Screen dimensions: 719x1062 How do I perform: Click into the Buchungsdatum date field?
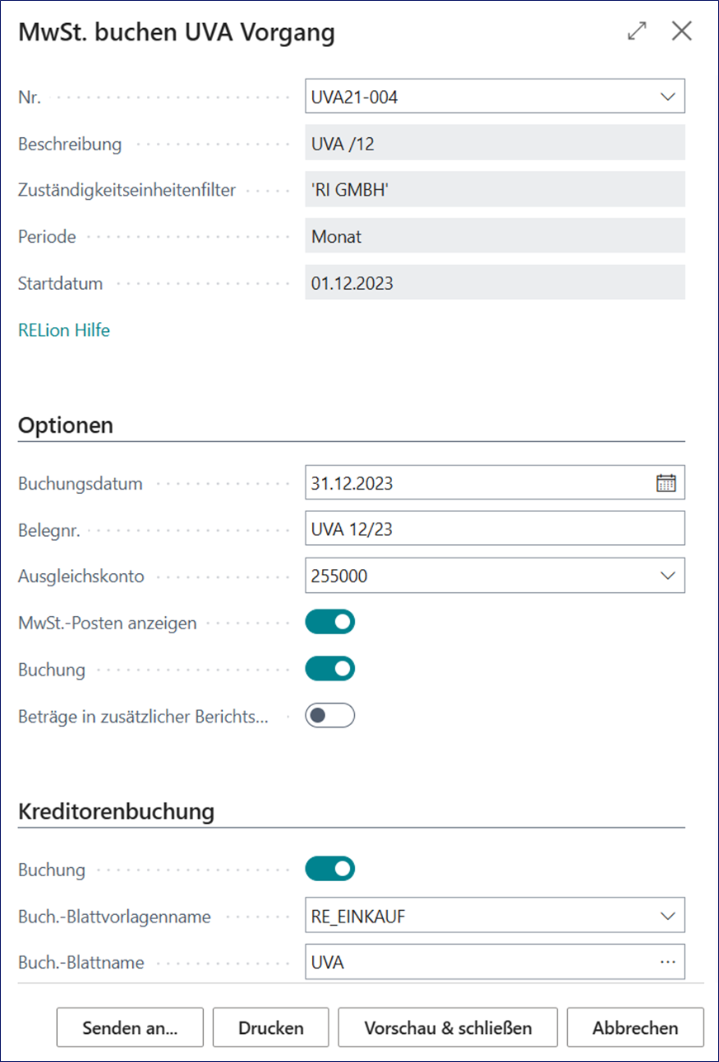pyautogui.click(x=479, y=483)
